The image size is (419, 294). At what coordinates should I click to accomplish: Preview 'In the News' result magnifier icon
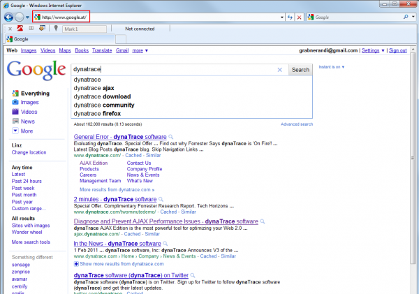166,244
